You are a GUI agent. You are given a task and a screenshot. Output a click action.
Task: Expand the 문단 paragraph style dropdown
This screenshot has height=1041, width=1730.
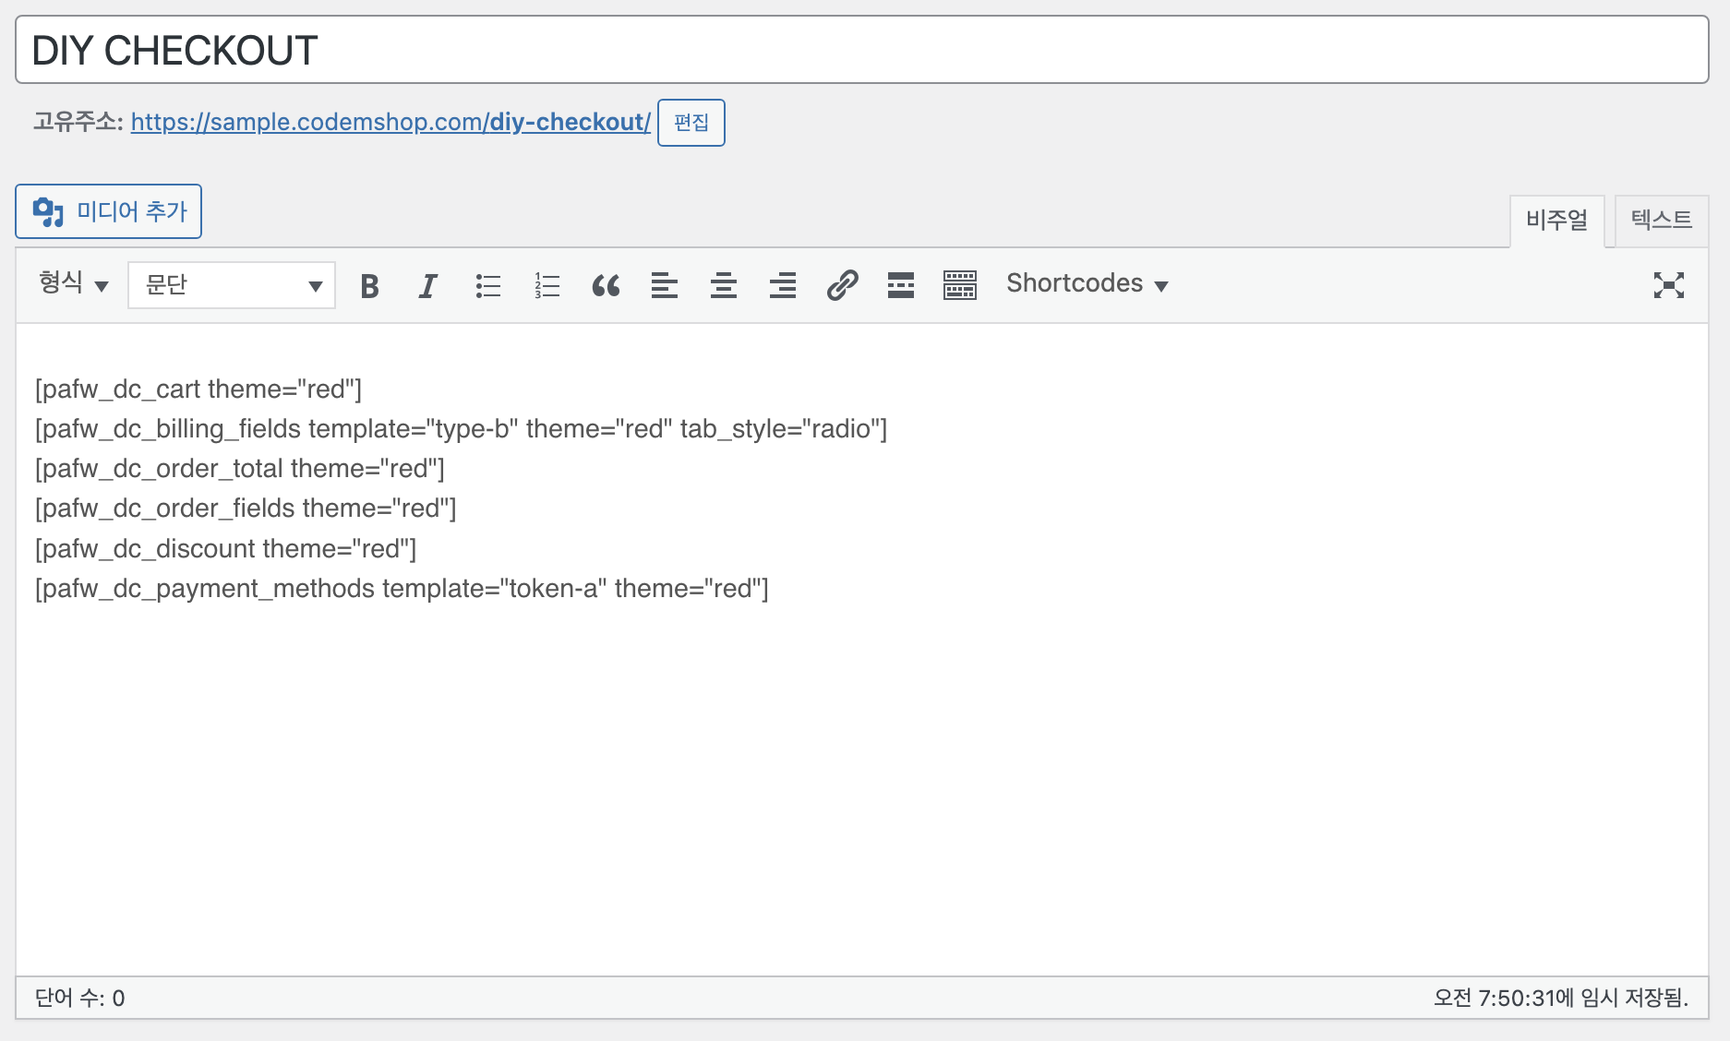232,285
